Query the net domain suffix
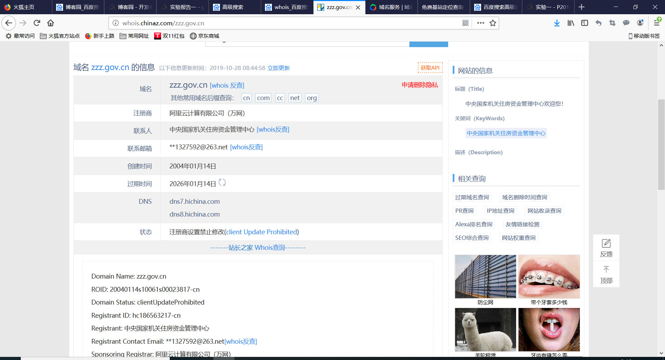 (295, 98)
